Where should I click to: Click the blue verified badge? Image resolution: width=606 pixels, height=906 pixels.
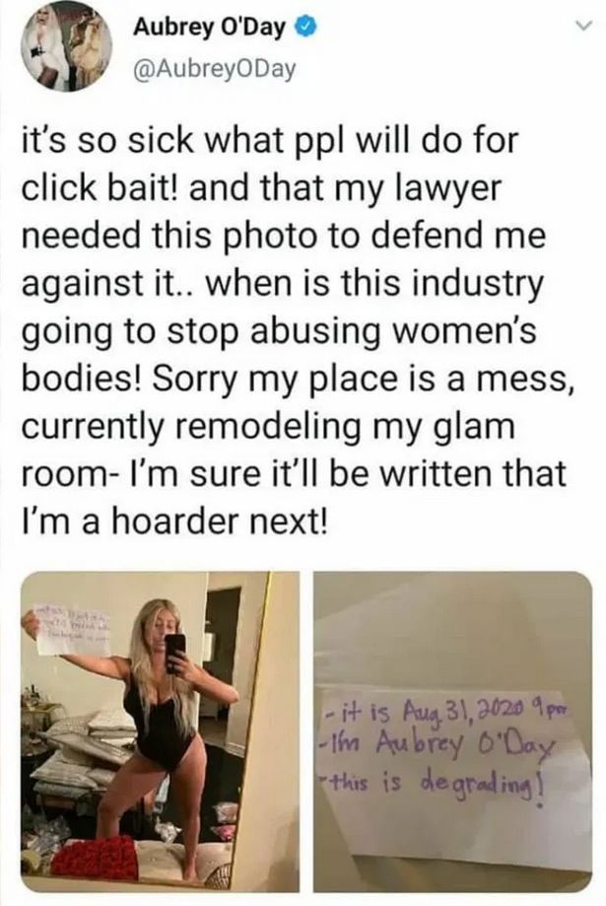[x=305, y=26]
